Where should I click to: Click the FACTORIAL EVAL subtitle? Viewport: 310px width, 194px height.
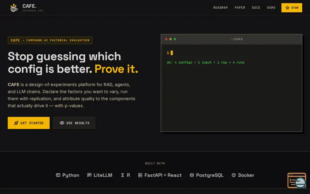[33, 11]
